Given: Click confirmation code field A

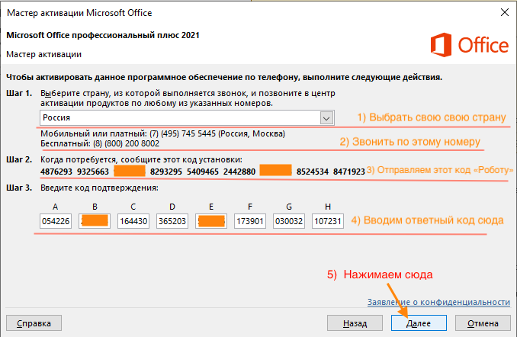Looking at the screenshot, I should (56, 221).
